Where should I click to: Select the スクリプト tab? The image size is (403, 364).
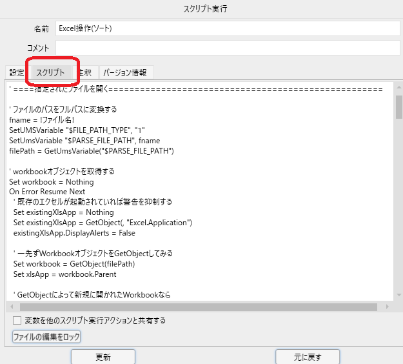click(x=50, y=73)
